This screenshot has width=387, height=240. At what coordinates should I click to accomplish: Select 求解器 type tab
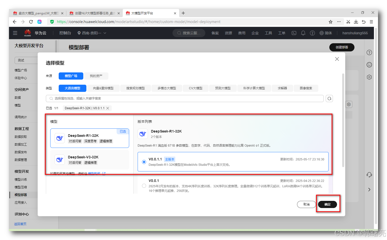pyautogui.click(x=282, y=88)
